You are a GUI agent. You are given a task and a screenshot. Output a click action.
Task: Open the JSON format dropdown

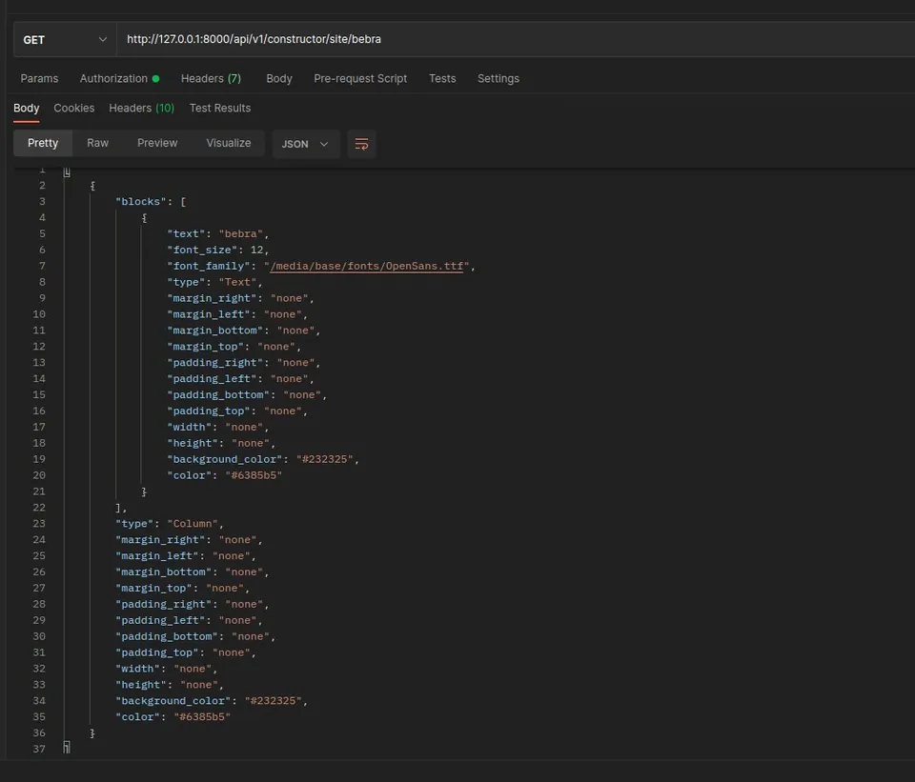[305, 144]
